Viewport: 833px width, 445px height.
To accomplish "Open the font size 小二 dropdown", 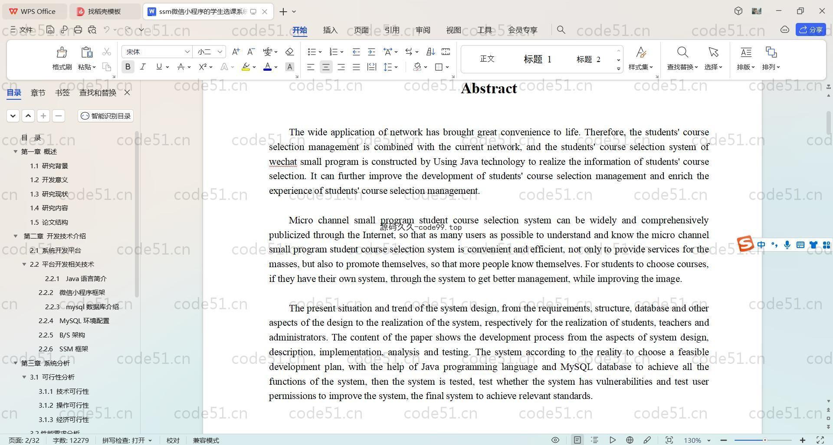I will [220, 52].
